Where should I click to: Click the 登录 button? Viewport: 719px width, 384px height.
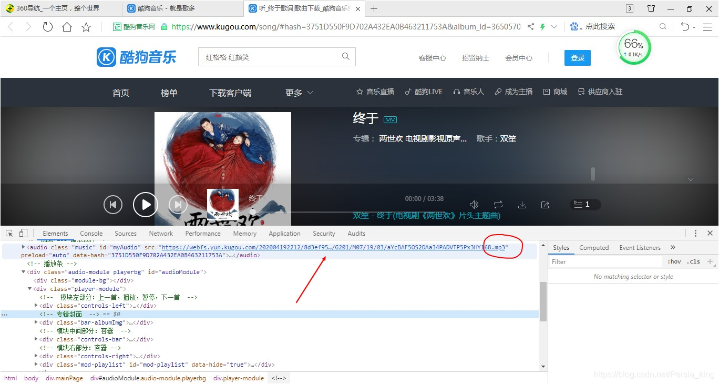[x=577, y=58]
